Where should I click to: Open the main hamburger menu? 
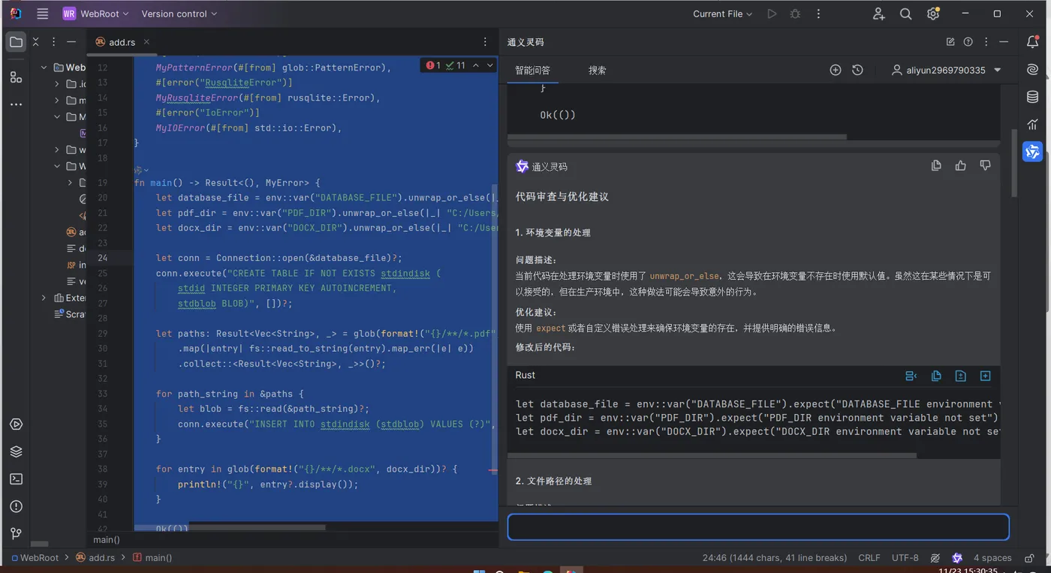43,13
